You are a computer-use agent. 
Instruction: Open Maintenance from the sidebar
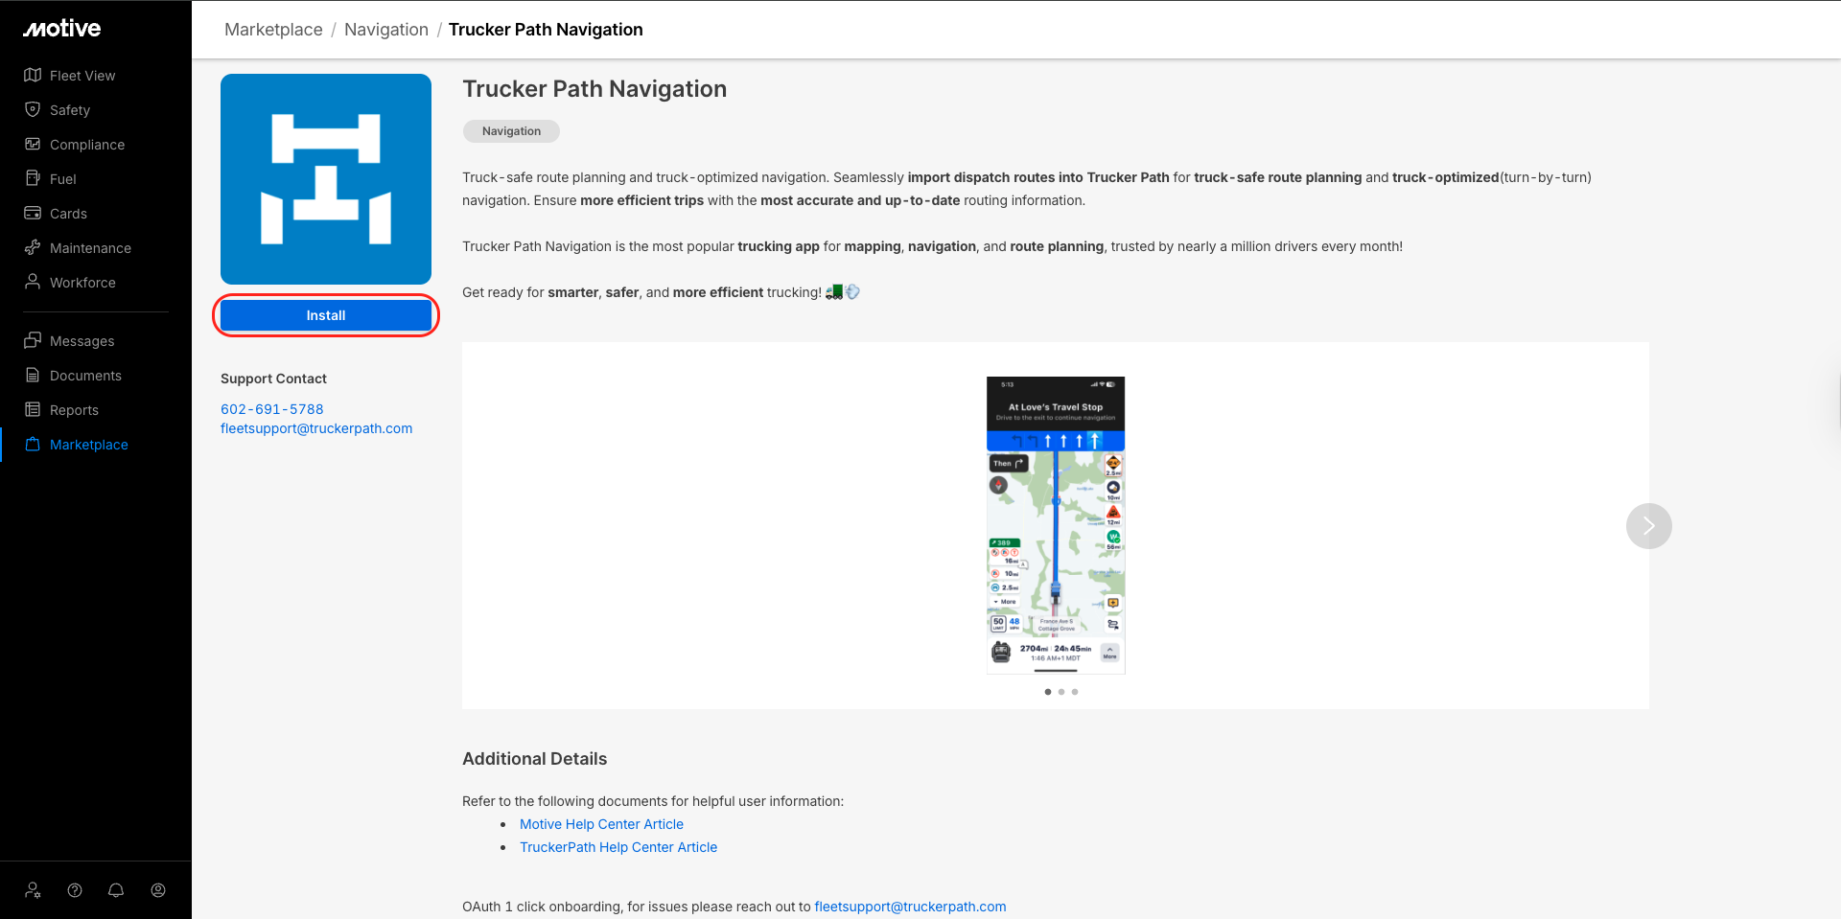click(x=90, y=248)
